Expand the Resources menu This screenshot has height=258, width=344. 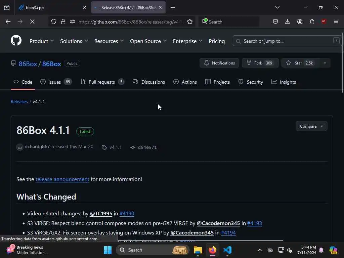tap(109, 41)
